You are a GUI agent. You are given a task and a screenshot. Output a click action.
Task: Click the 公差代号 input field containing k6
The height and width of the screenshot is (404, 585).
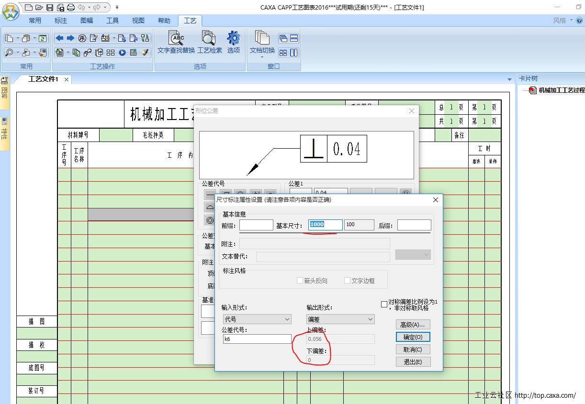(x=257, y=339)
